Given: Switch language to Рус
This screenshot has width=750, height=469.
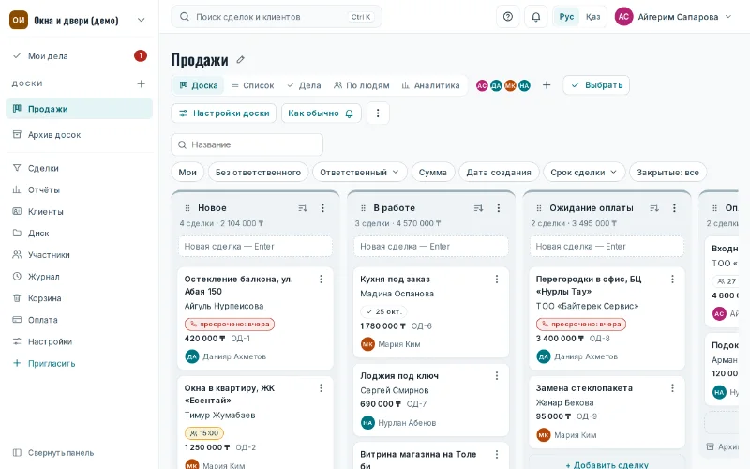Looking at the screenshot, I should (566, 17).
